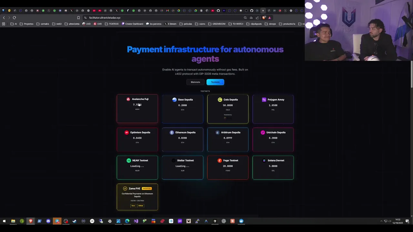This screenshot has height=232, width=413.
Task: Click the Zama FHE checkmark icon
Action: click(125, 188)
